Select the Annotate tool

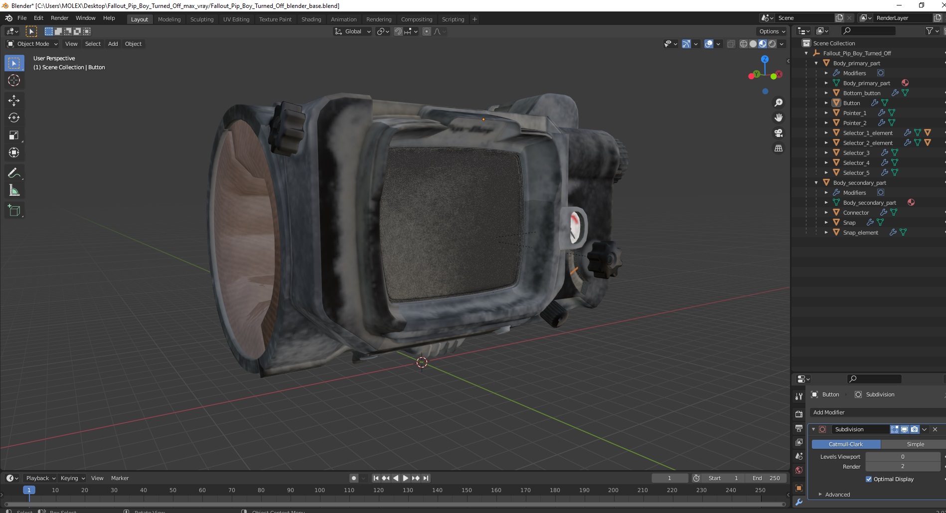(14, 173)
